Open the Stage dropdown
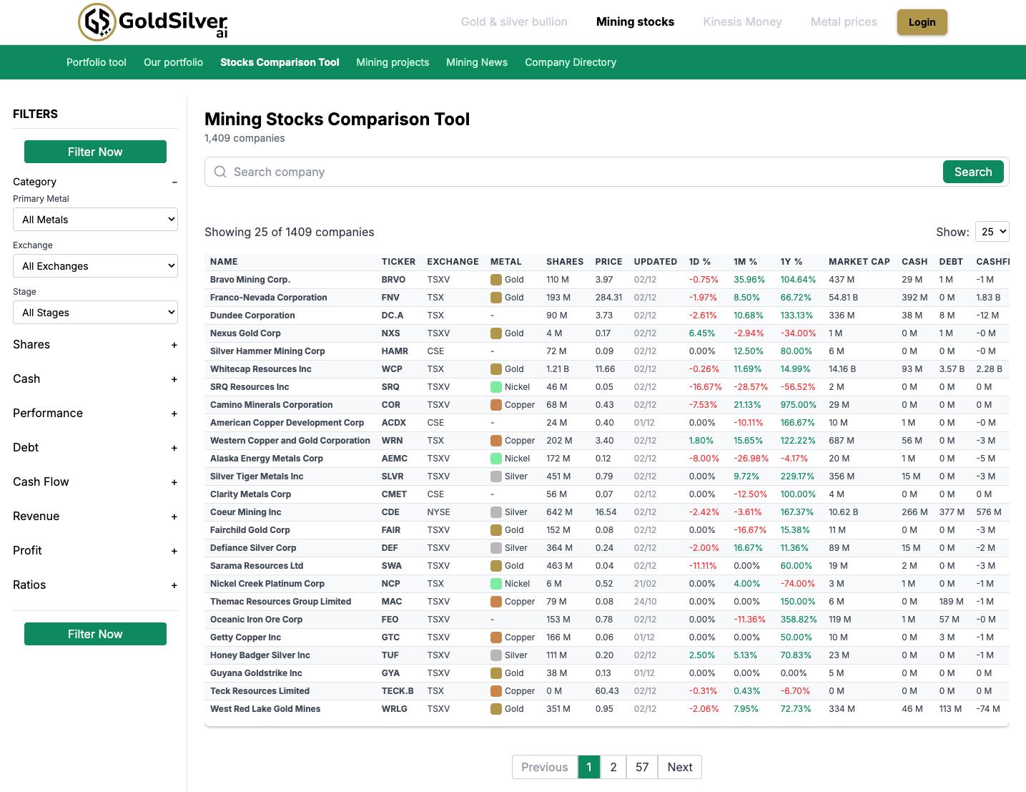Viewport: 1026px width, 792px height. pos(95,313)
